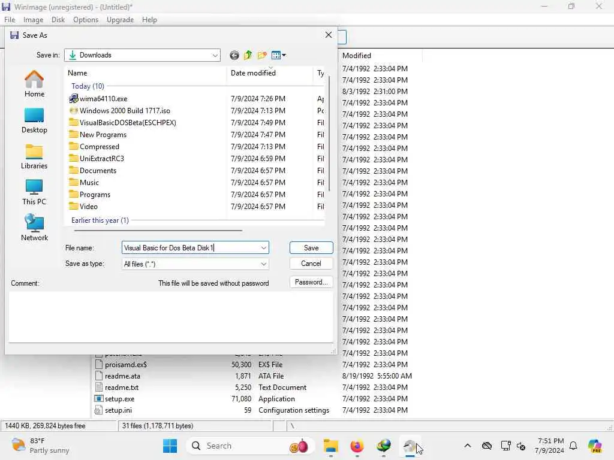Click the proisamd.ex$ file icon in WinImage
Image resolution: width=614 pixels, height=460 pixels.
(99, 365)
